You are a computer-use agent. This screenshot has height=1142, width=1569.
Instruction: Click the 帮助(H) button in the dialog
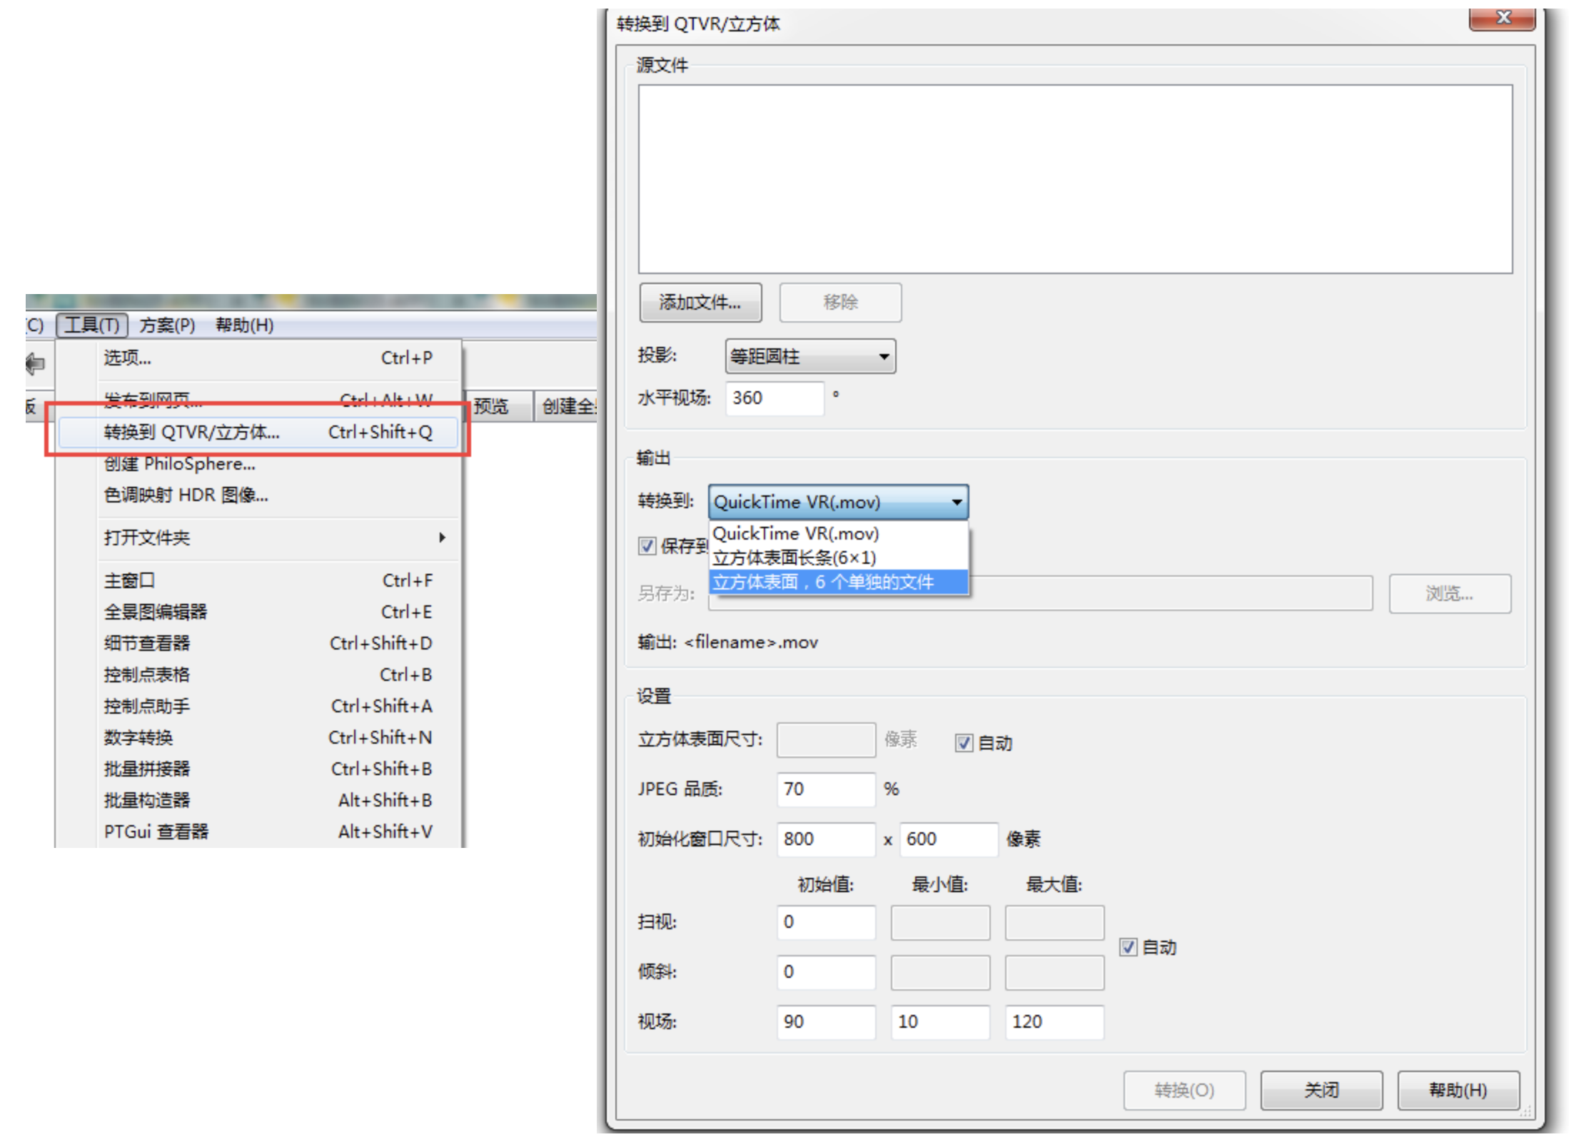(x=1458, y=1090)
